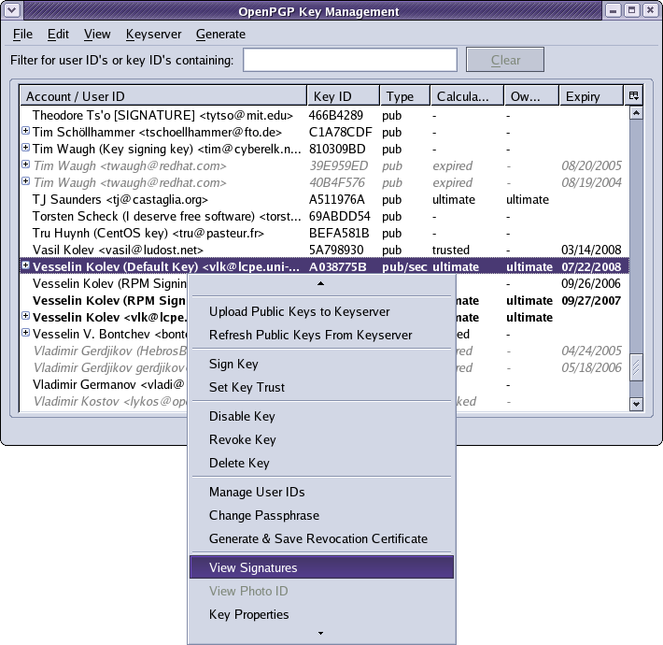Click expiry date 04/24/2005 cell
This screenshot has height=645, width=663.
591,351
